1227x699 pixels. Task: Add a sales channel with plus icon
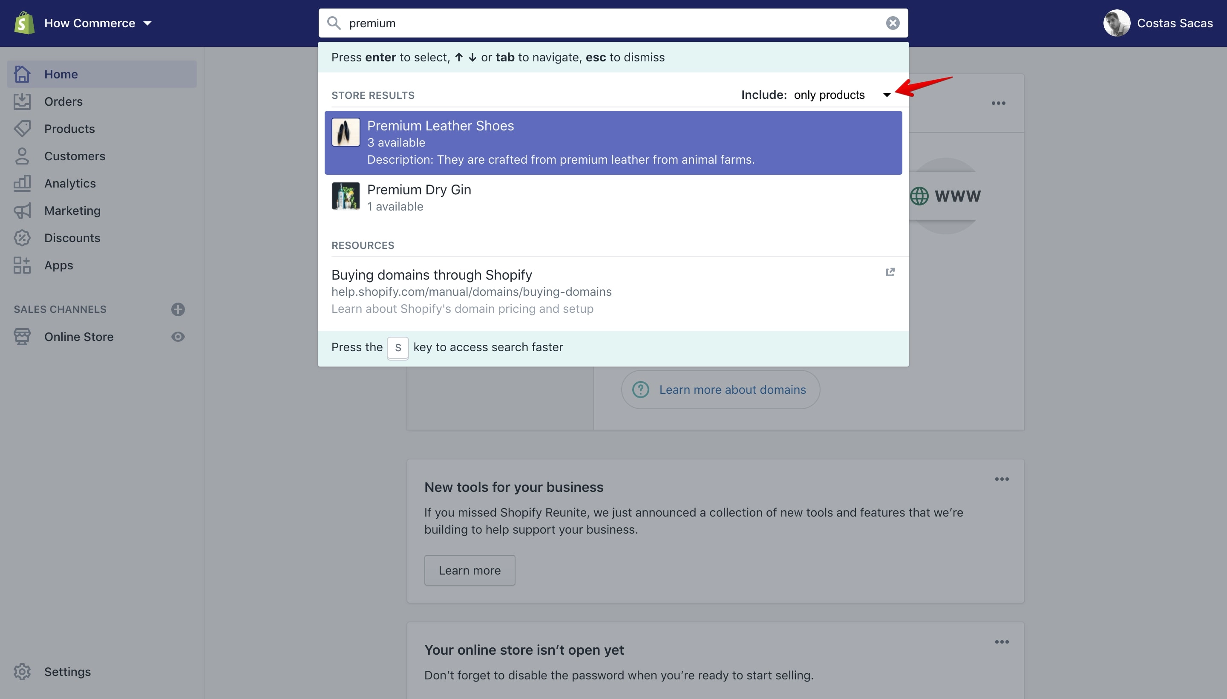[178, 309]
